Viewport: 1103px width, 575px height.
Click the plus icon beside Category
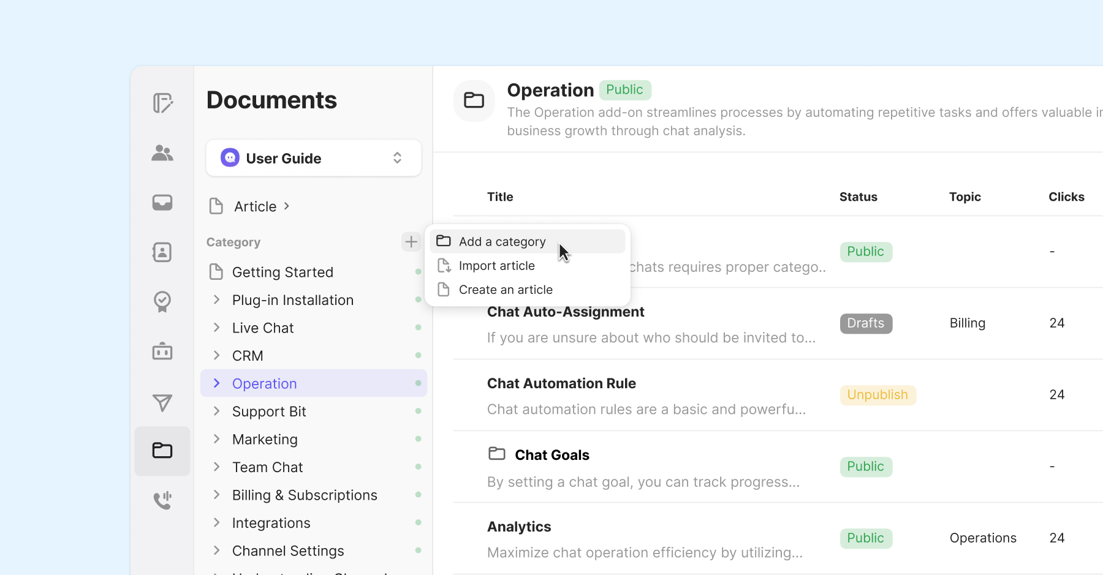point(411,242)
